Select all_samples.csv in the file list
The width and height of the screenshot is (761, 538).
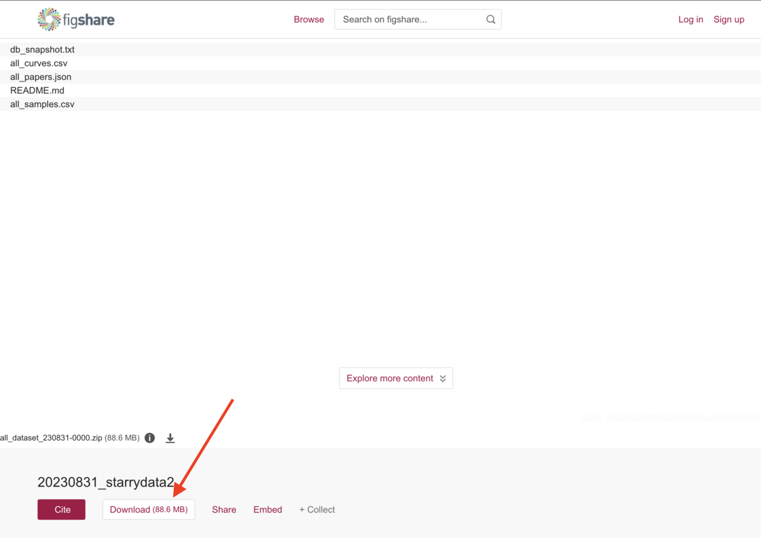click(42, 104)
